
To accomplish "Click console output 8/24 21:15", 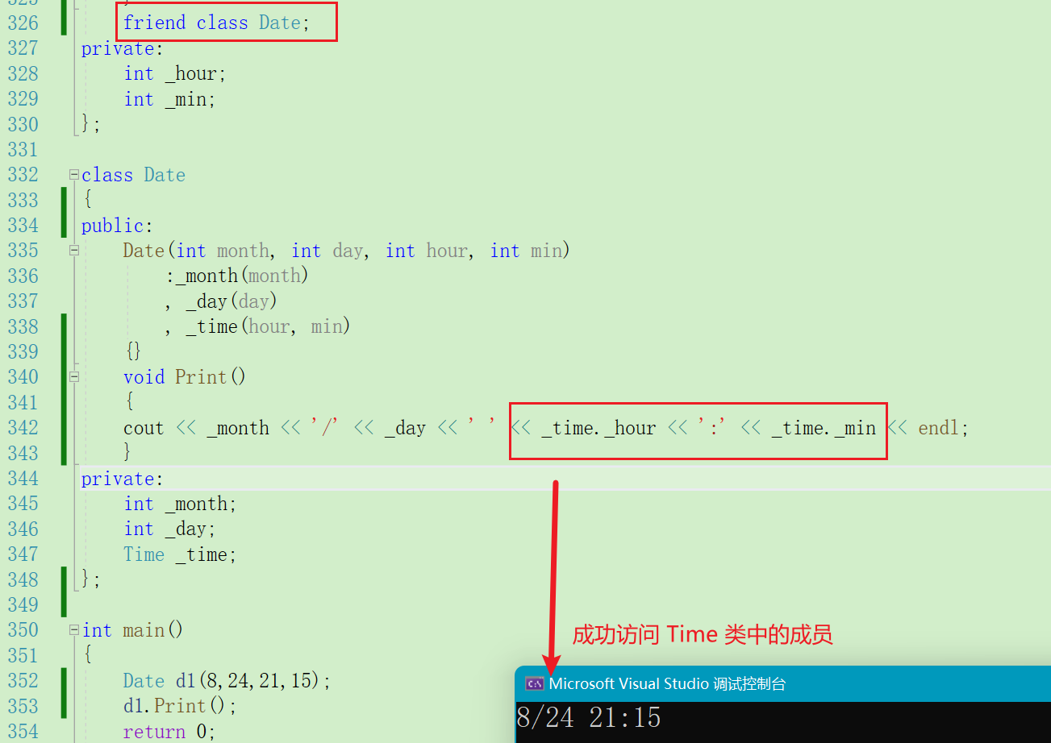I will pyautogui.click(x=588, y=718).
